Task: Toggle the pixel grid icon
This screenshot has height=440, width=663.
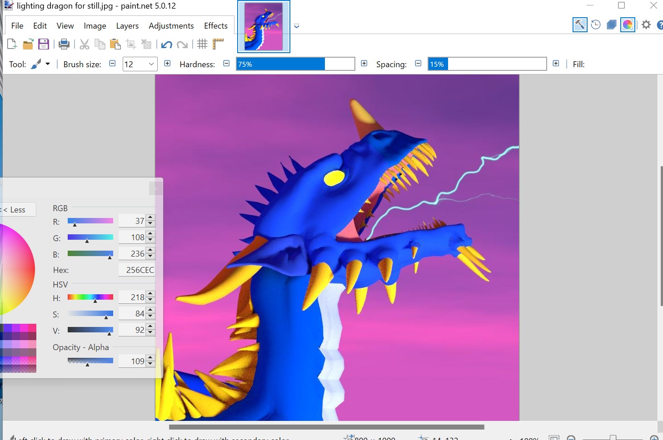Action: pyautogui.click(x=202, y=44)
